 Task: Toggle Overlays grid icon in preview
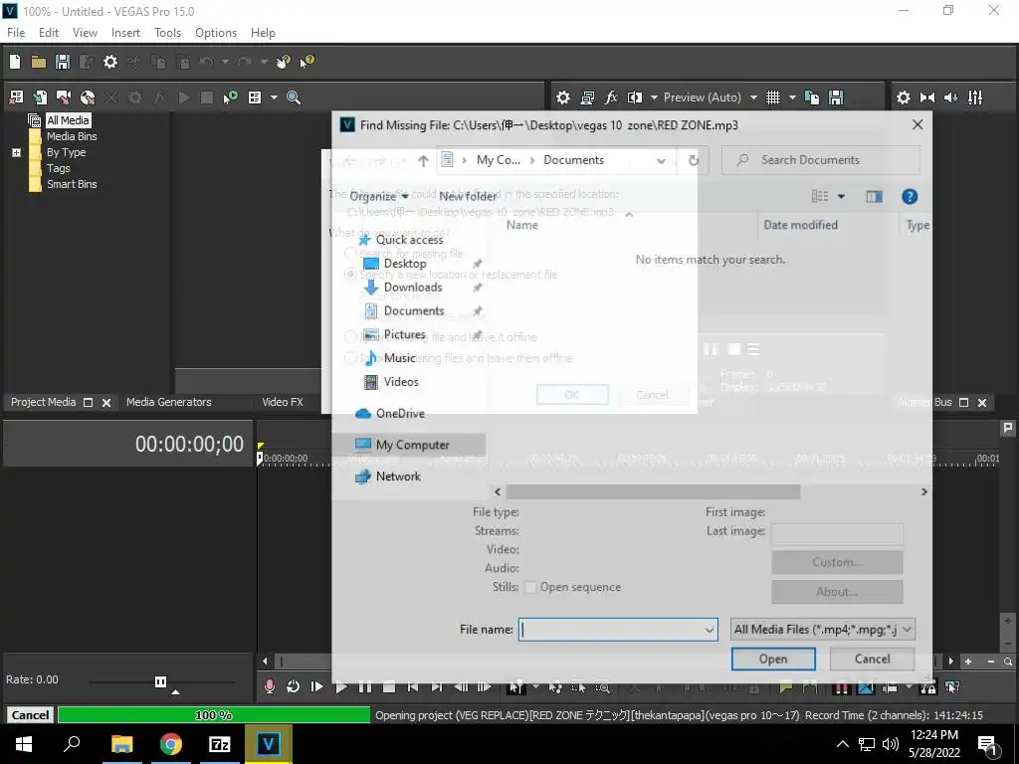pos(772,97)
